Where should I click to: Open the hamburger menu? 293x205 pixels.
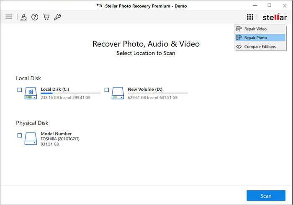9,17
